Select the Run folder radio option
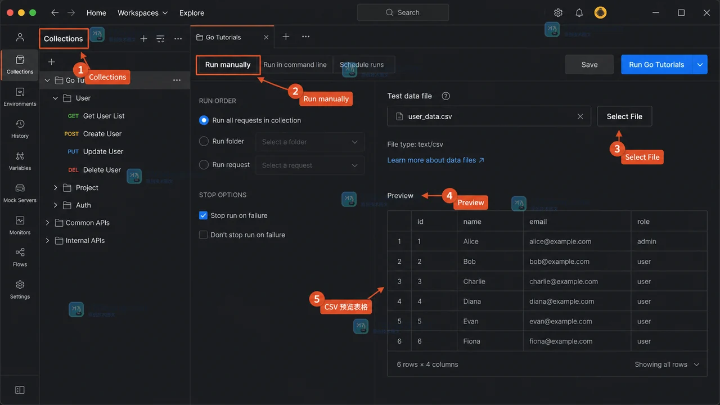720x405 pixels. (x=204, y=141)
